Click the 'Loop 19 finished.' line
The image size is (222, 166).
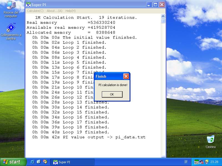click(71, 132)
